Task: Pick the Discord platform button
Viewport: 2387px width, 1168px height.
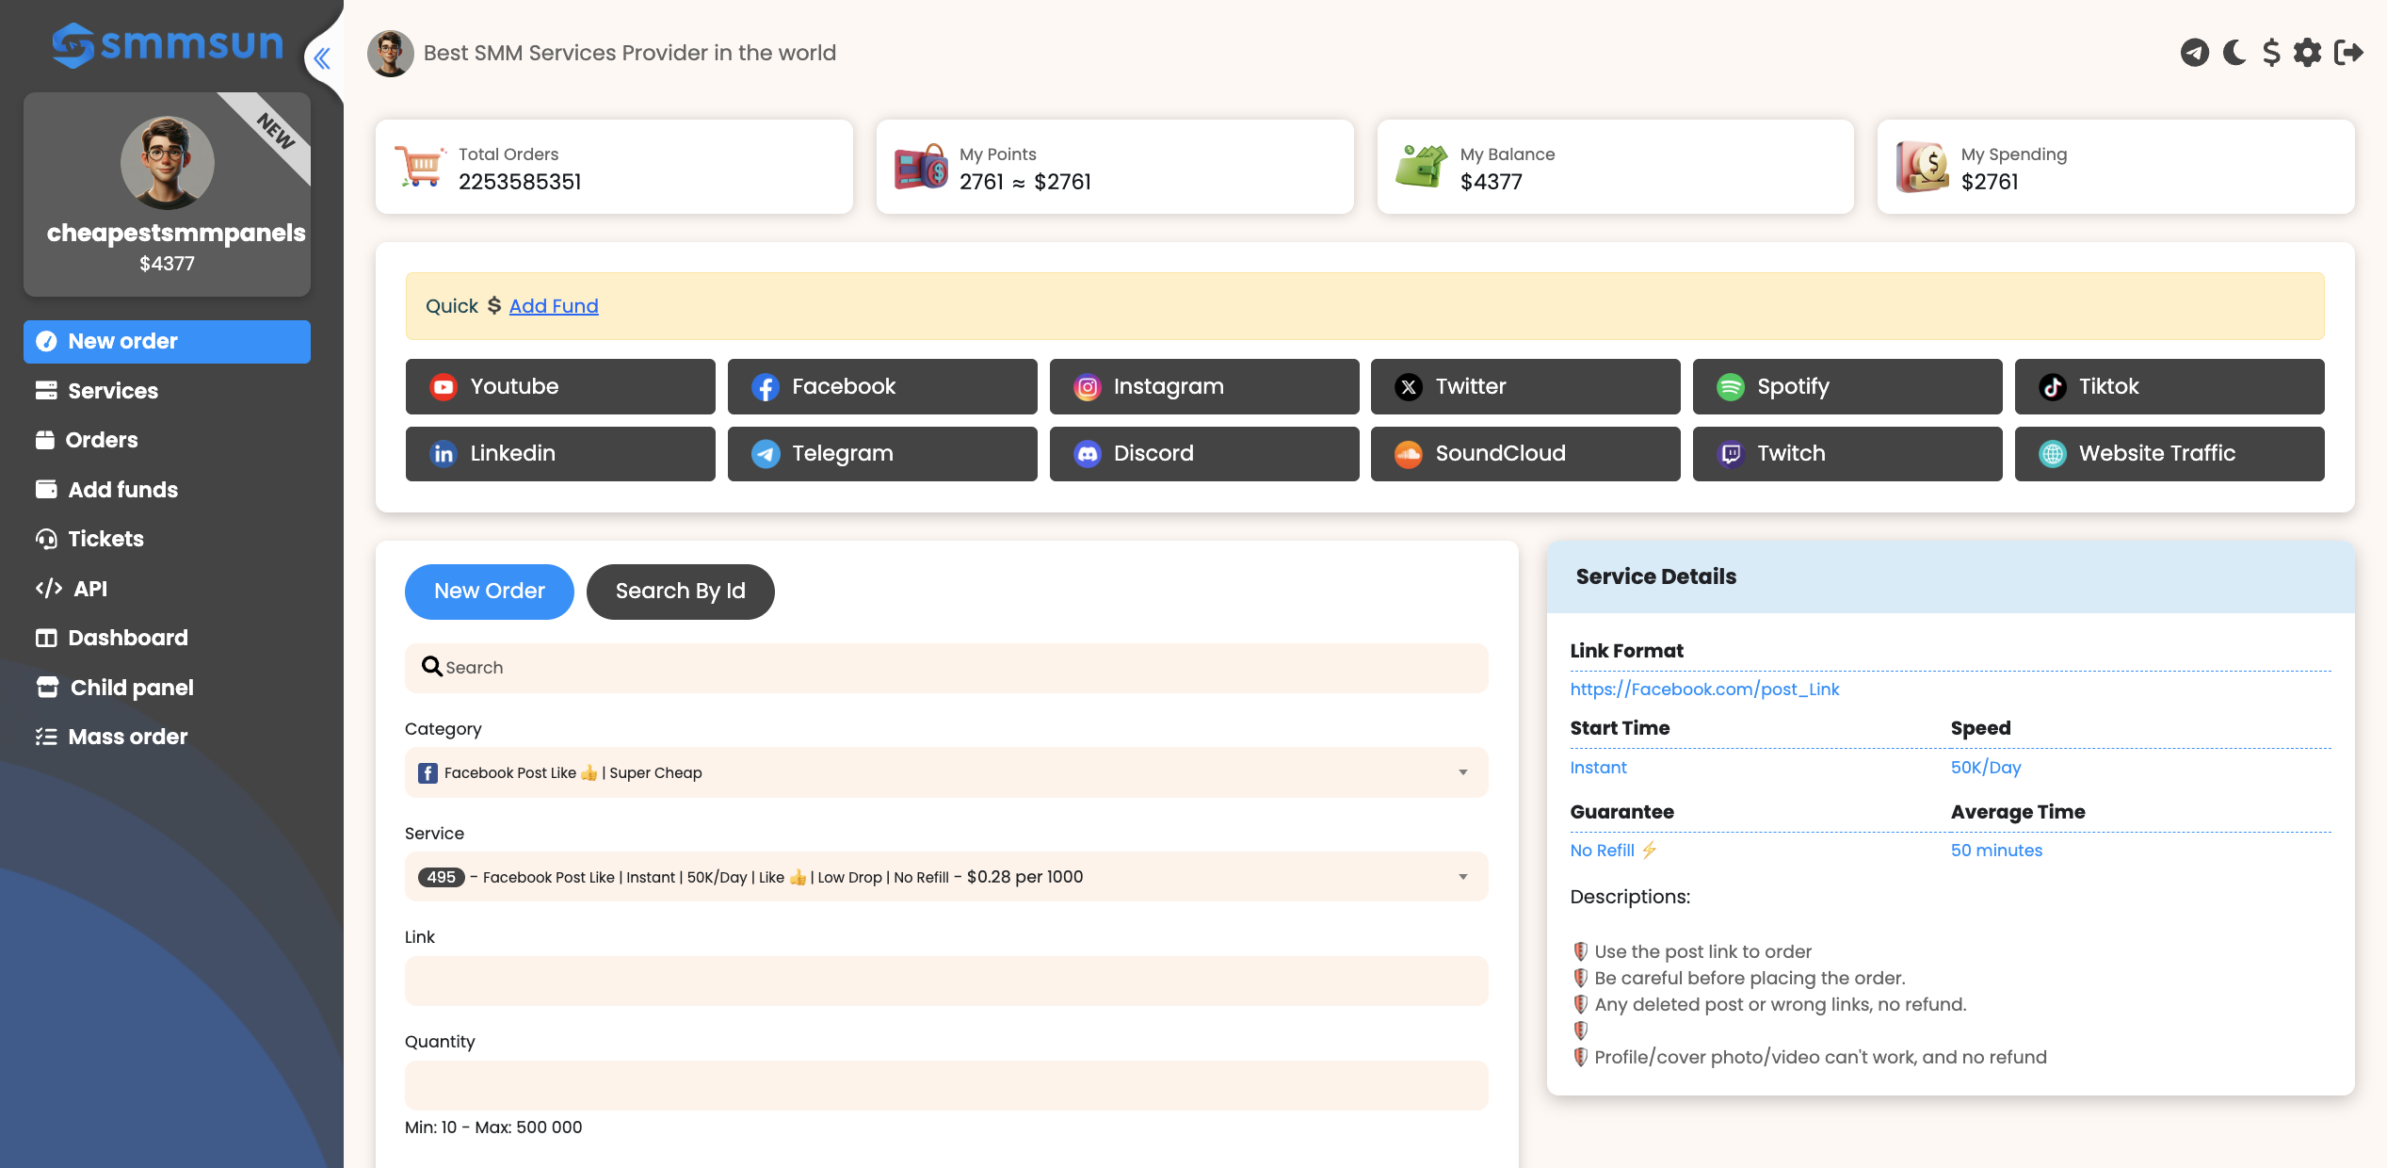Action: pyautogui.click(x=1203, y=454)
